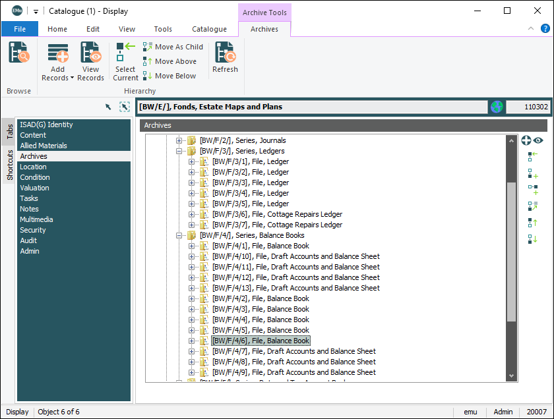Click the Select Current ribbon icon
This screenshot has height=419, width=554.
125,62
